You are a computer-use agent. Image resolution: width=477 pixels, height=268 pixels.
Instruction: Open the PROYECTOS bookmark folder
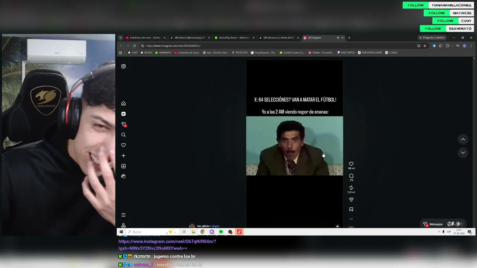240,52
